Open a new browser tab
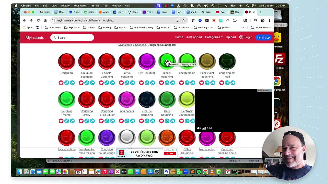Image resolution: width=327 pixels, height=184 pixels. [261, 12]
